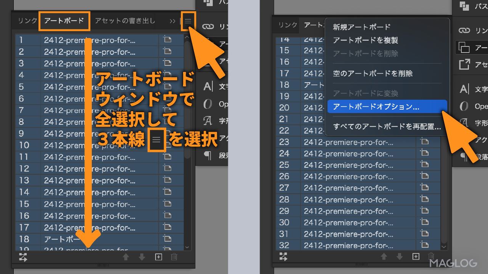Delete selected artboards using the trash icon
This screenshot has height=274, width=488.
(174, 257)
